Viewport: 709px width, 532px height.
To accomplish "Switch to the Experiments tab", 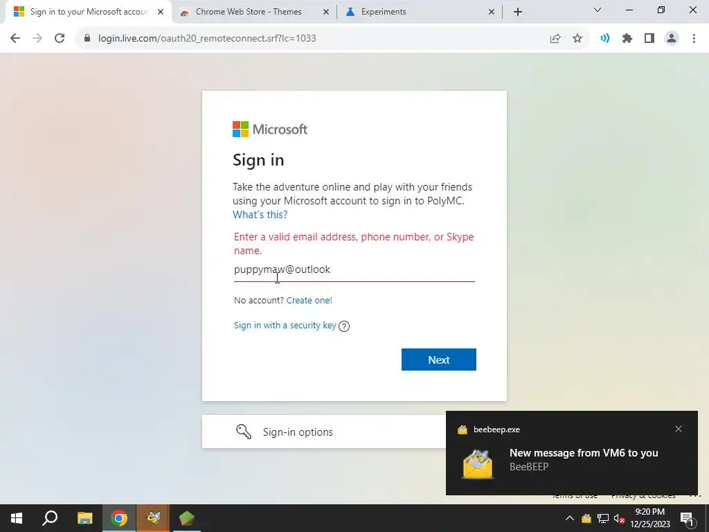I will point(384,12).
